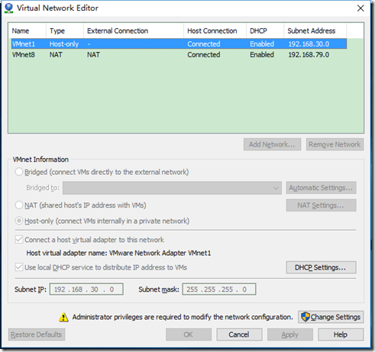Select the Bridged radio button
Image resolution: width=375 pixels, height=352 pixels.
[19, 172]
